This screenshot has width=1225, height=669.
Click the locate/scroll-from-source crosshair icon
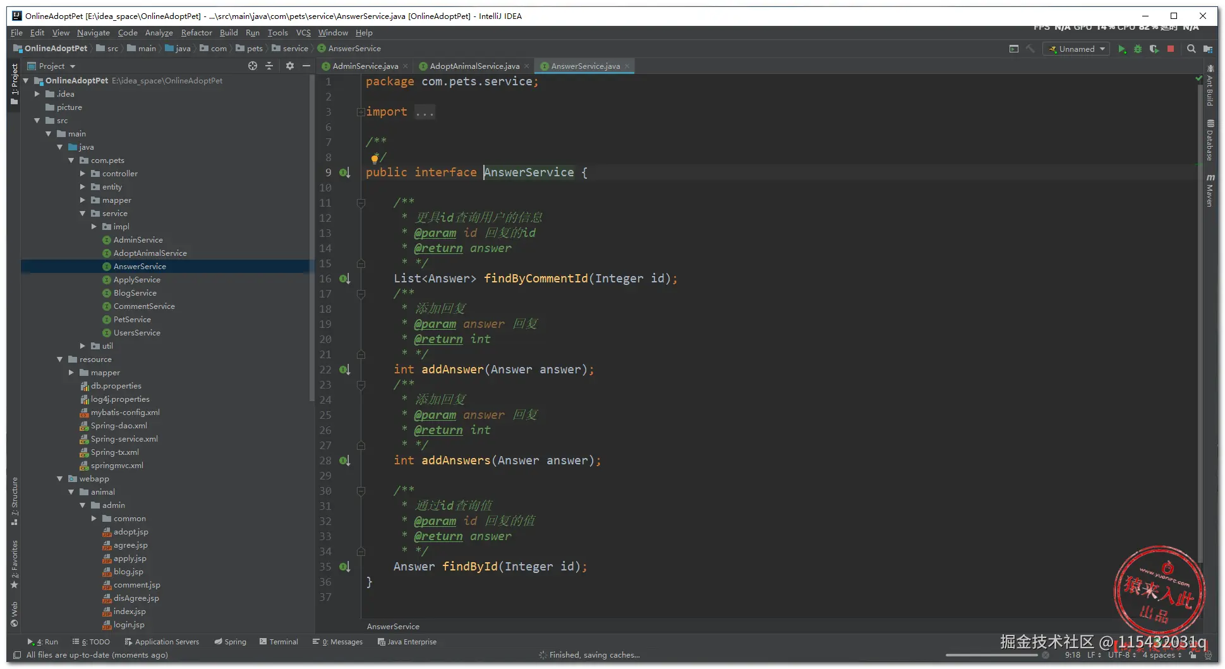[x=253, y=66]
